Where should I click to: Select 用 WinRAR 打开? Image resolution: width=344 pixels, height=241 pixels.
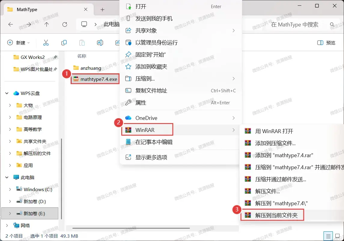[292, 131]
